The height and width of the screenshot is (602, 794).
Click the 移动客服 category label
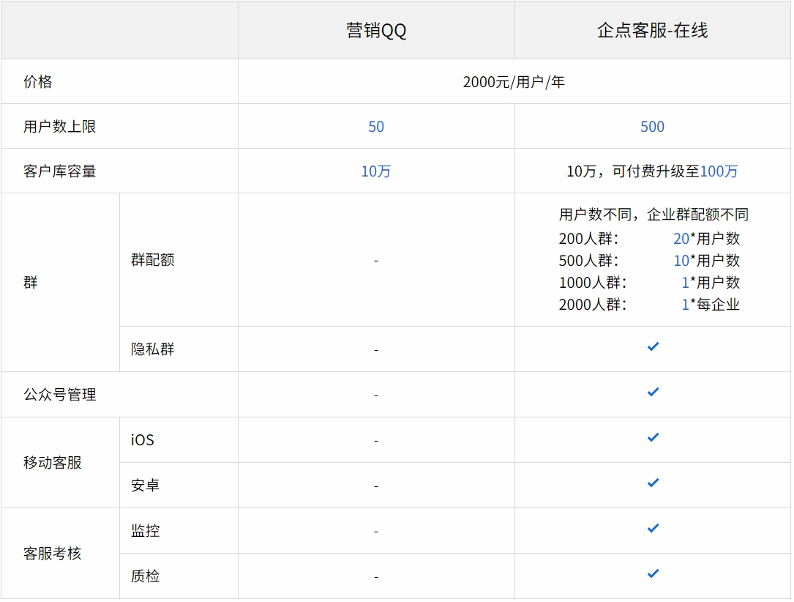(52, 463)
